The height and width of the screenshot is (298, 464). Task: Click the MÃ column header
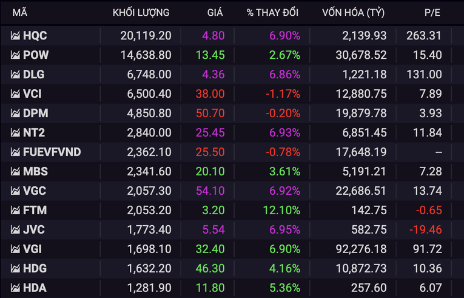[x=20, y=12]
